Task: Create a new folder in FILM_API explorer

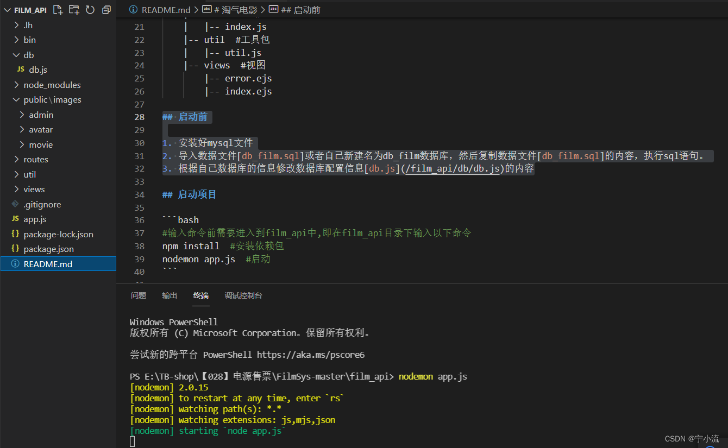Action: coord(74,10)
